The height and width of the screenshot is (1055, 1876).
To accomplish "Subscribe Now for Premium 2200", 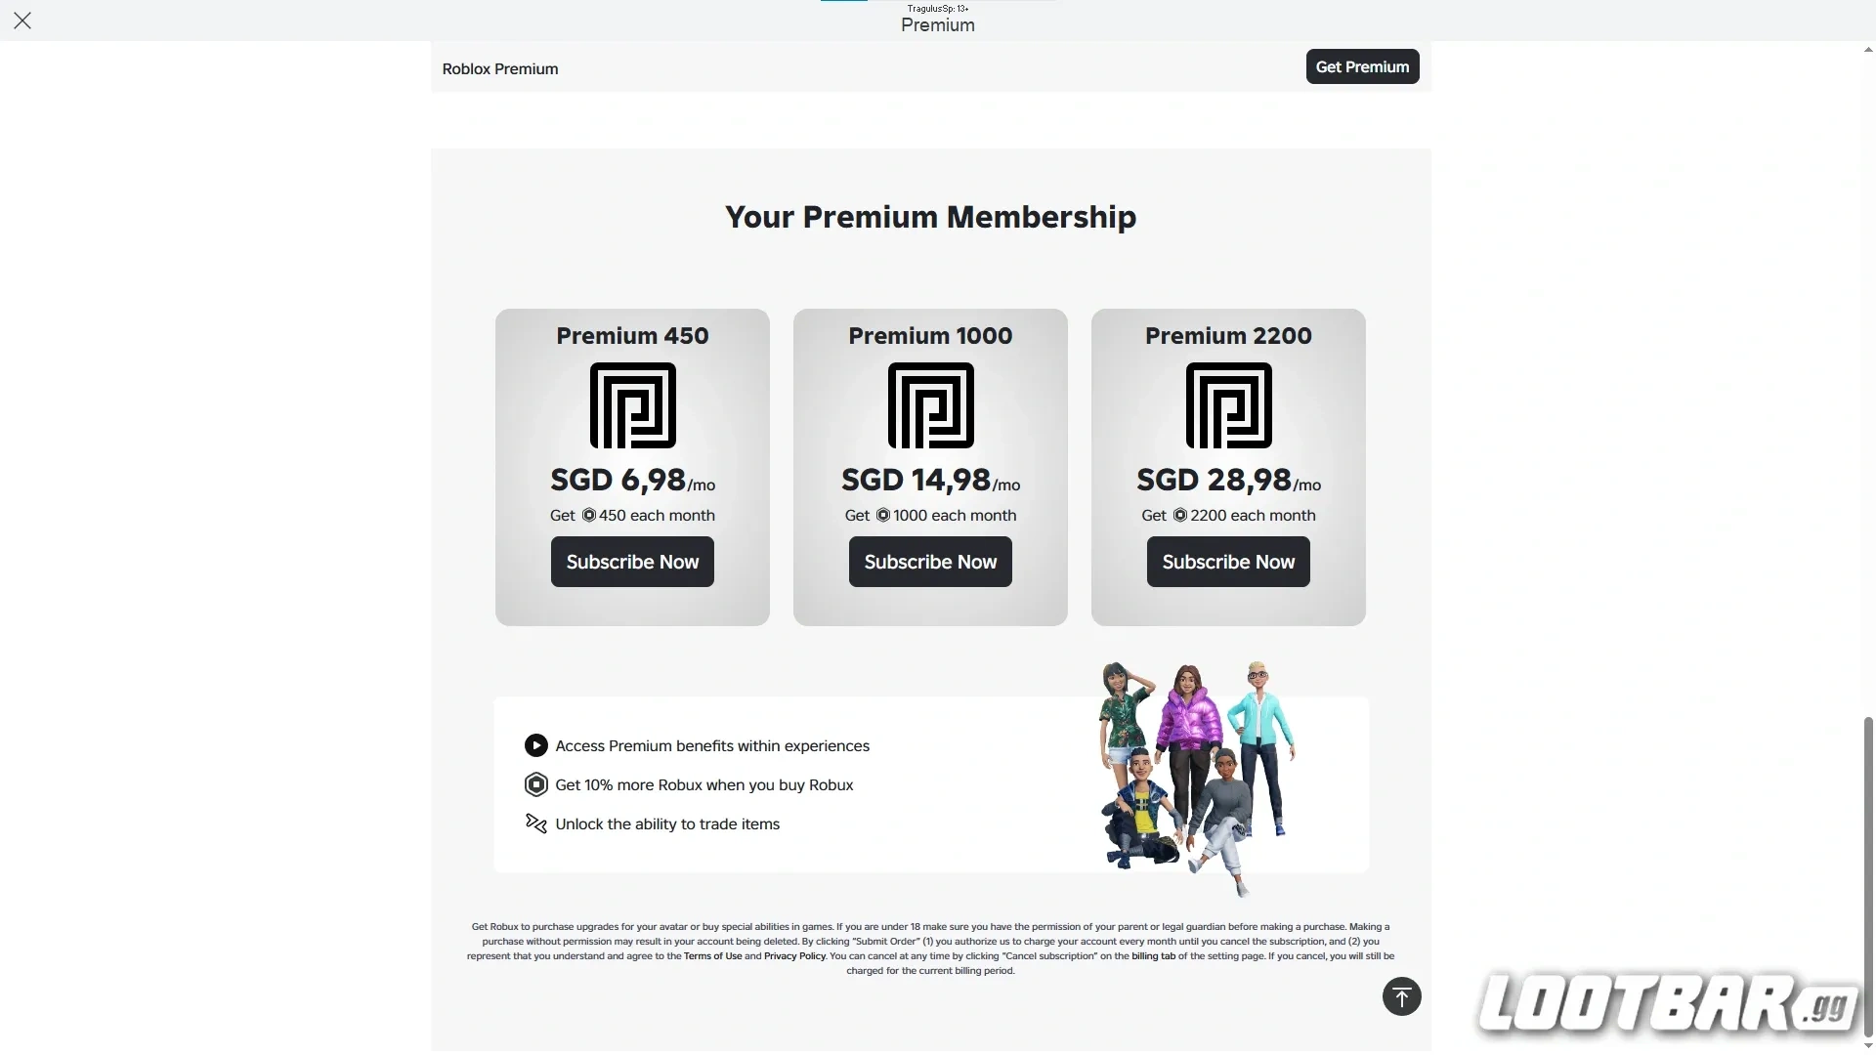I will [x=1228, y=561].
